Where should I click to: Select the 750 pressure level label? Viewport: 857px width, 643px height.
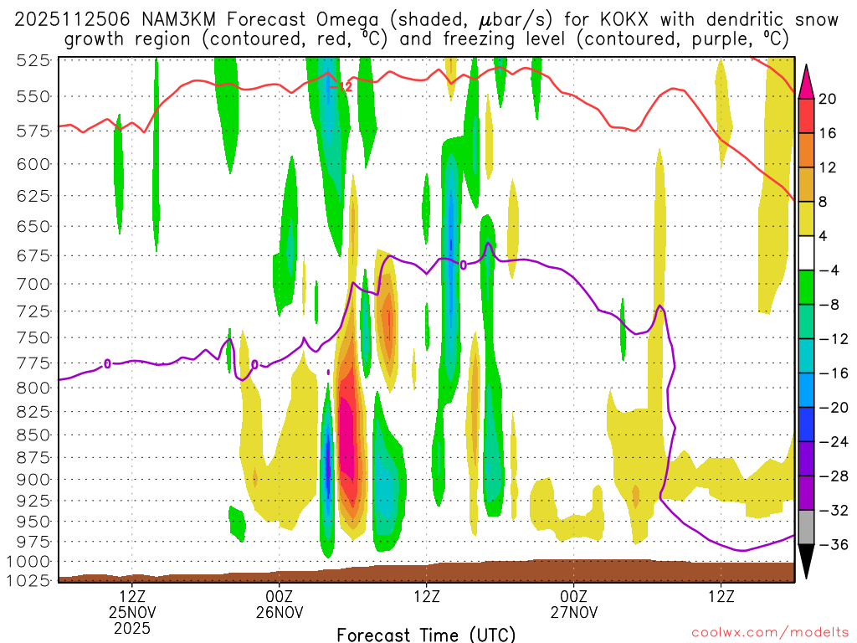pos(33,338)
